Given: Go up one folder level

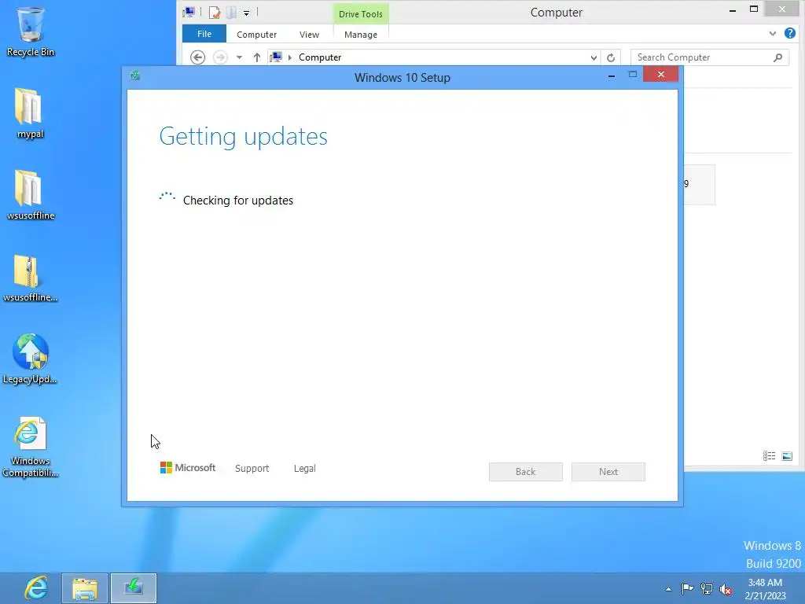Looking at the screenshot, I should point(257,57).
